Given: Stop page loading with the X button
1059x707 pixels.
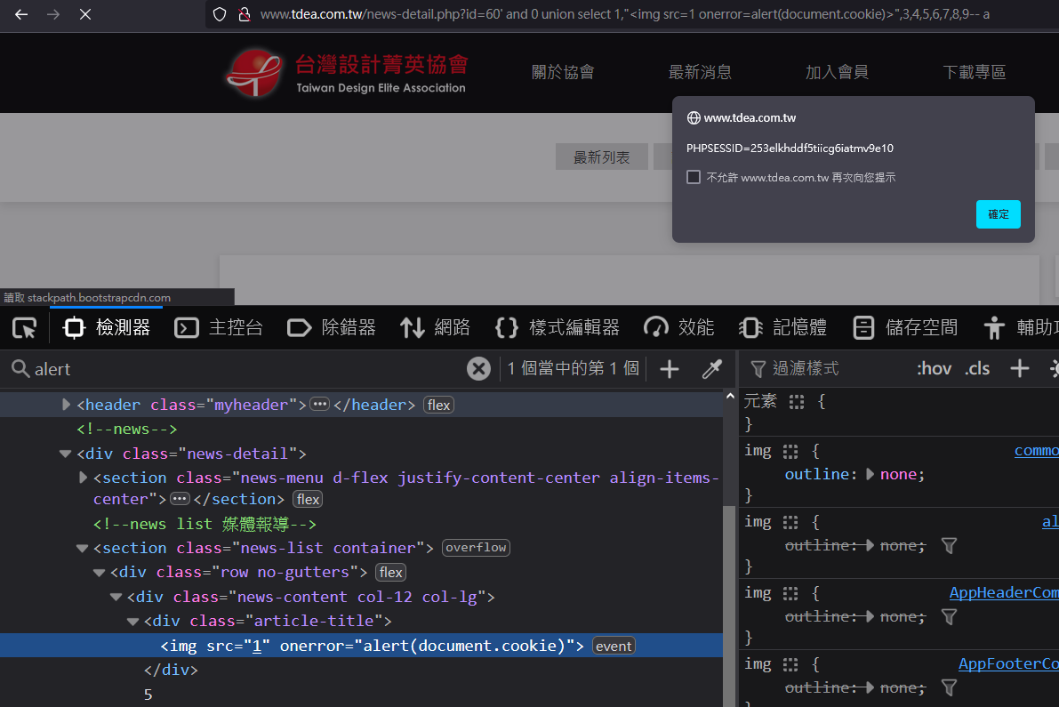Looking at the screenshot, I should (x=85, y=14).
